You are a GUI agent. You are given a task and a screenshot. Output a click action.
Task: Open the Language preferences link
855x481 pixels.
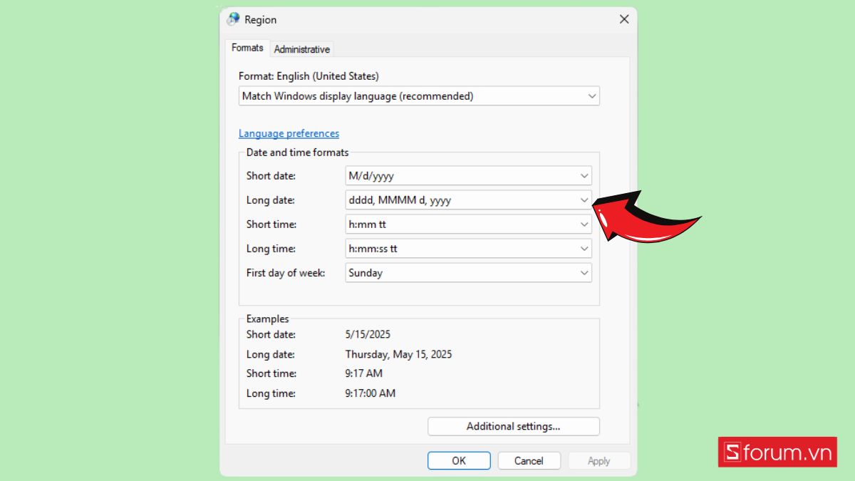(x=289, y=133)
